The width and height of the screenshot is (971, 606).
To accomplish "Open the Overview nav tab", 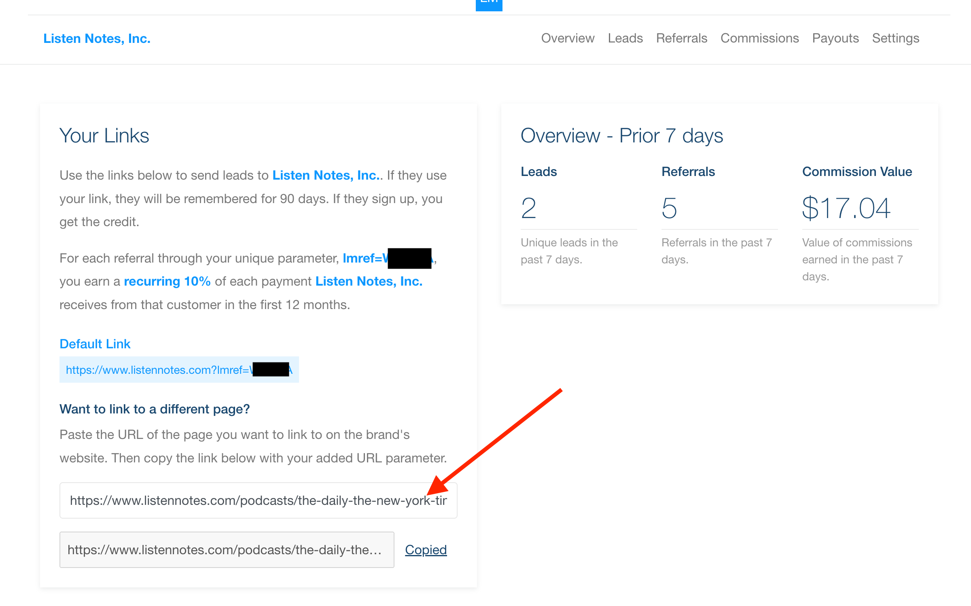I will (568, 38).
